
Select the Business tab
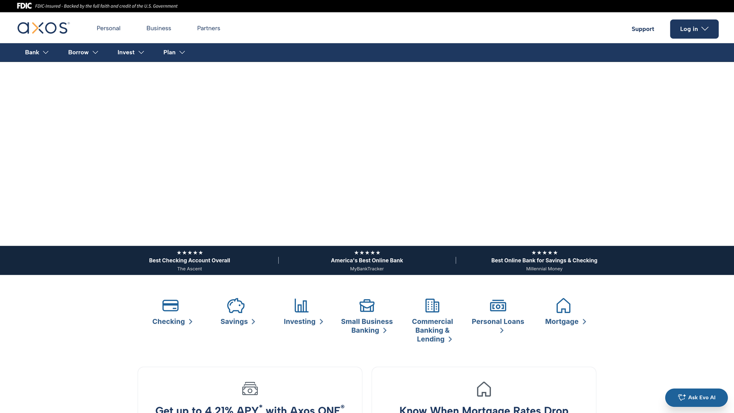159,28
